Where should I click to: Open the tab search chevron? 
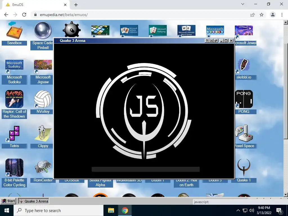coord(243,4)
